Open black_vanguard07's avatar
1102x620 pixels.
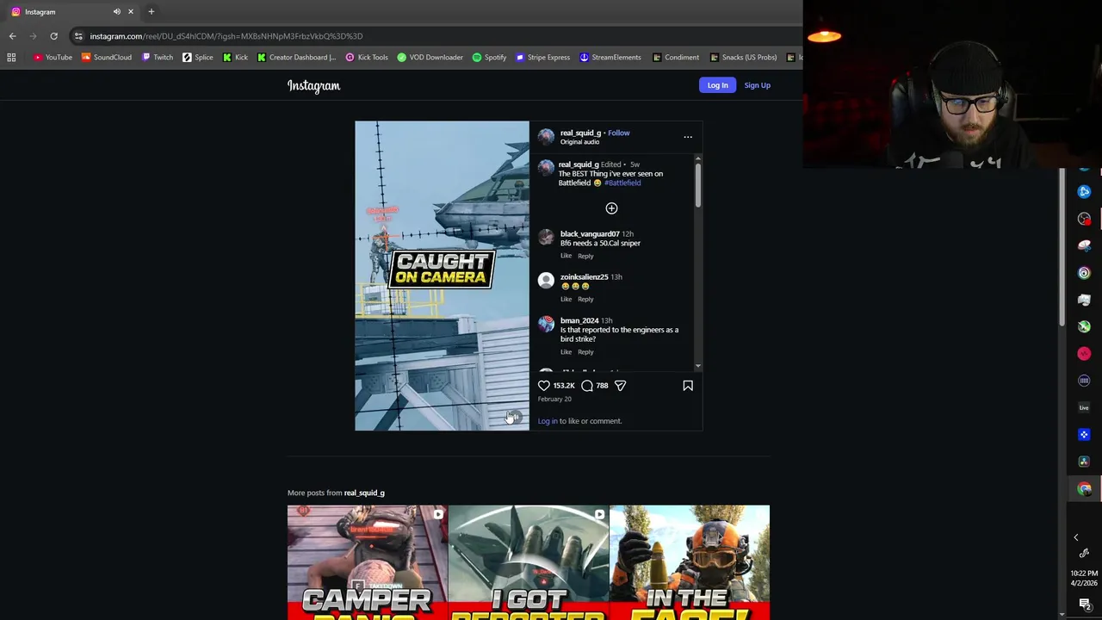click(546, 238)
